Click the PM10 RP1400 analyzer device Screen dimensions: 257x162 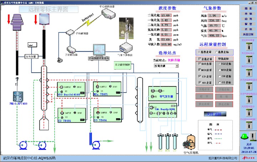(x=16, y=96)
